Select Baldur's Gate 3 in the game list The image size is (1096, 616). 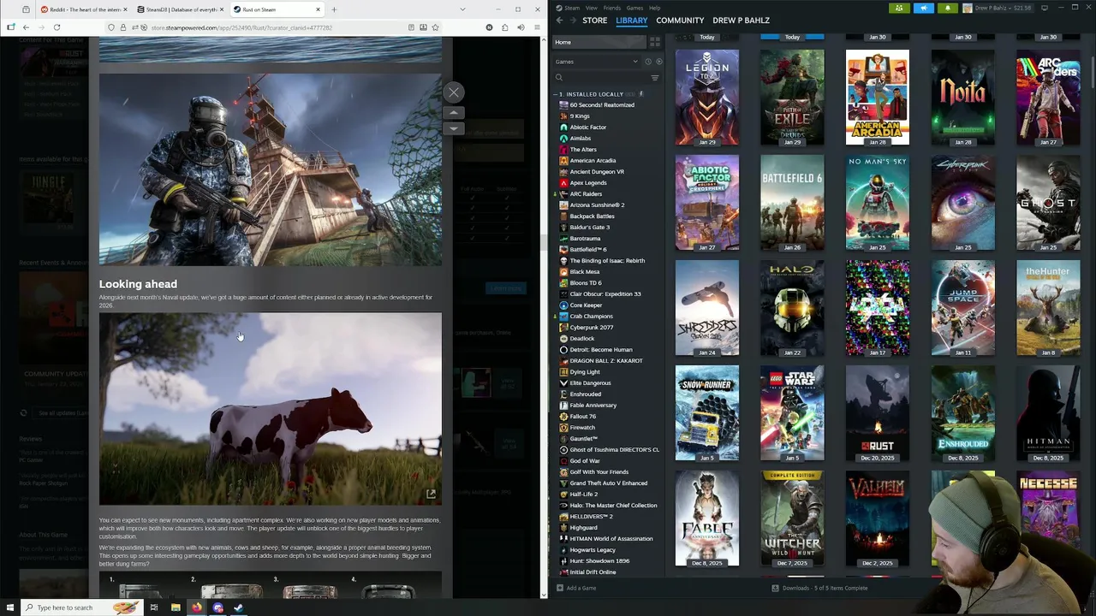point(589,227)
